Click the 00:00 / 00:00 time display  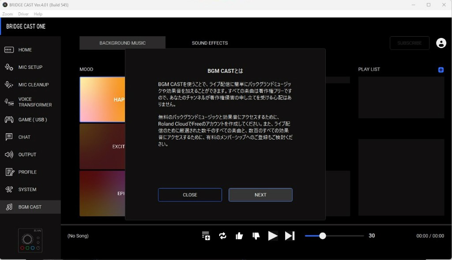click(430, 236)
